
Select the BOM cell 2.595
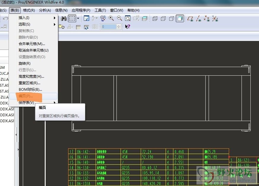tap(181, 183)
